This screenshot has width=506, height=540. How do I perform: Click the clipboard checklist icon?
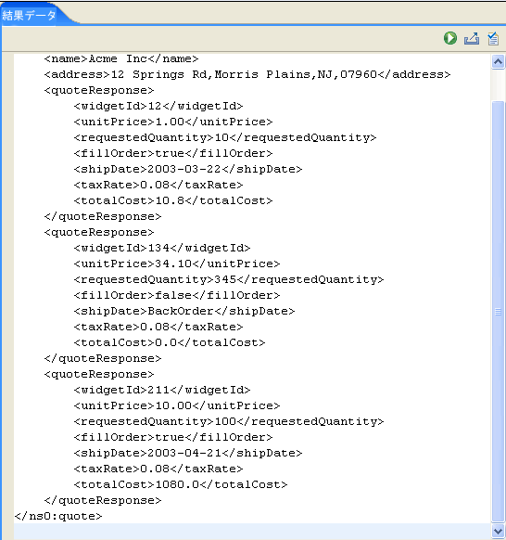pos(493,38)
